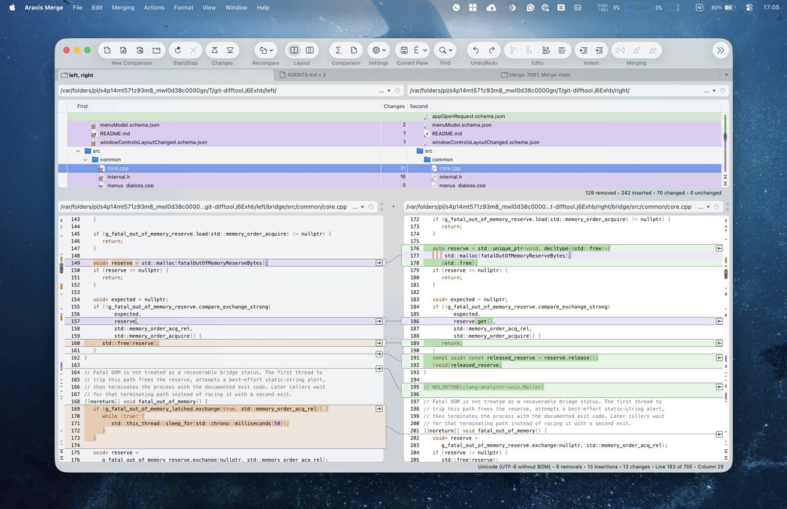This screenshot has width=787, height=509.
Task: Open history for the right folder path
Action: (723, 91)
